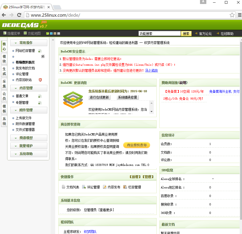Click add icon beside 专题管理
This screenshot has height=234, width=242.
pyautogui.click(x=40, y=103)
